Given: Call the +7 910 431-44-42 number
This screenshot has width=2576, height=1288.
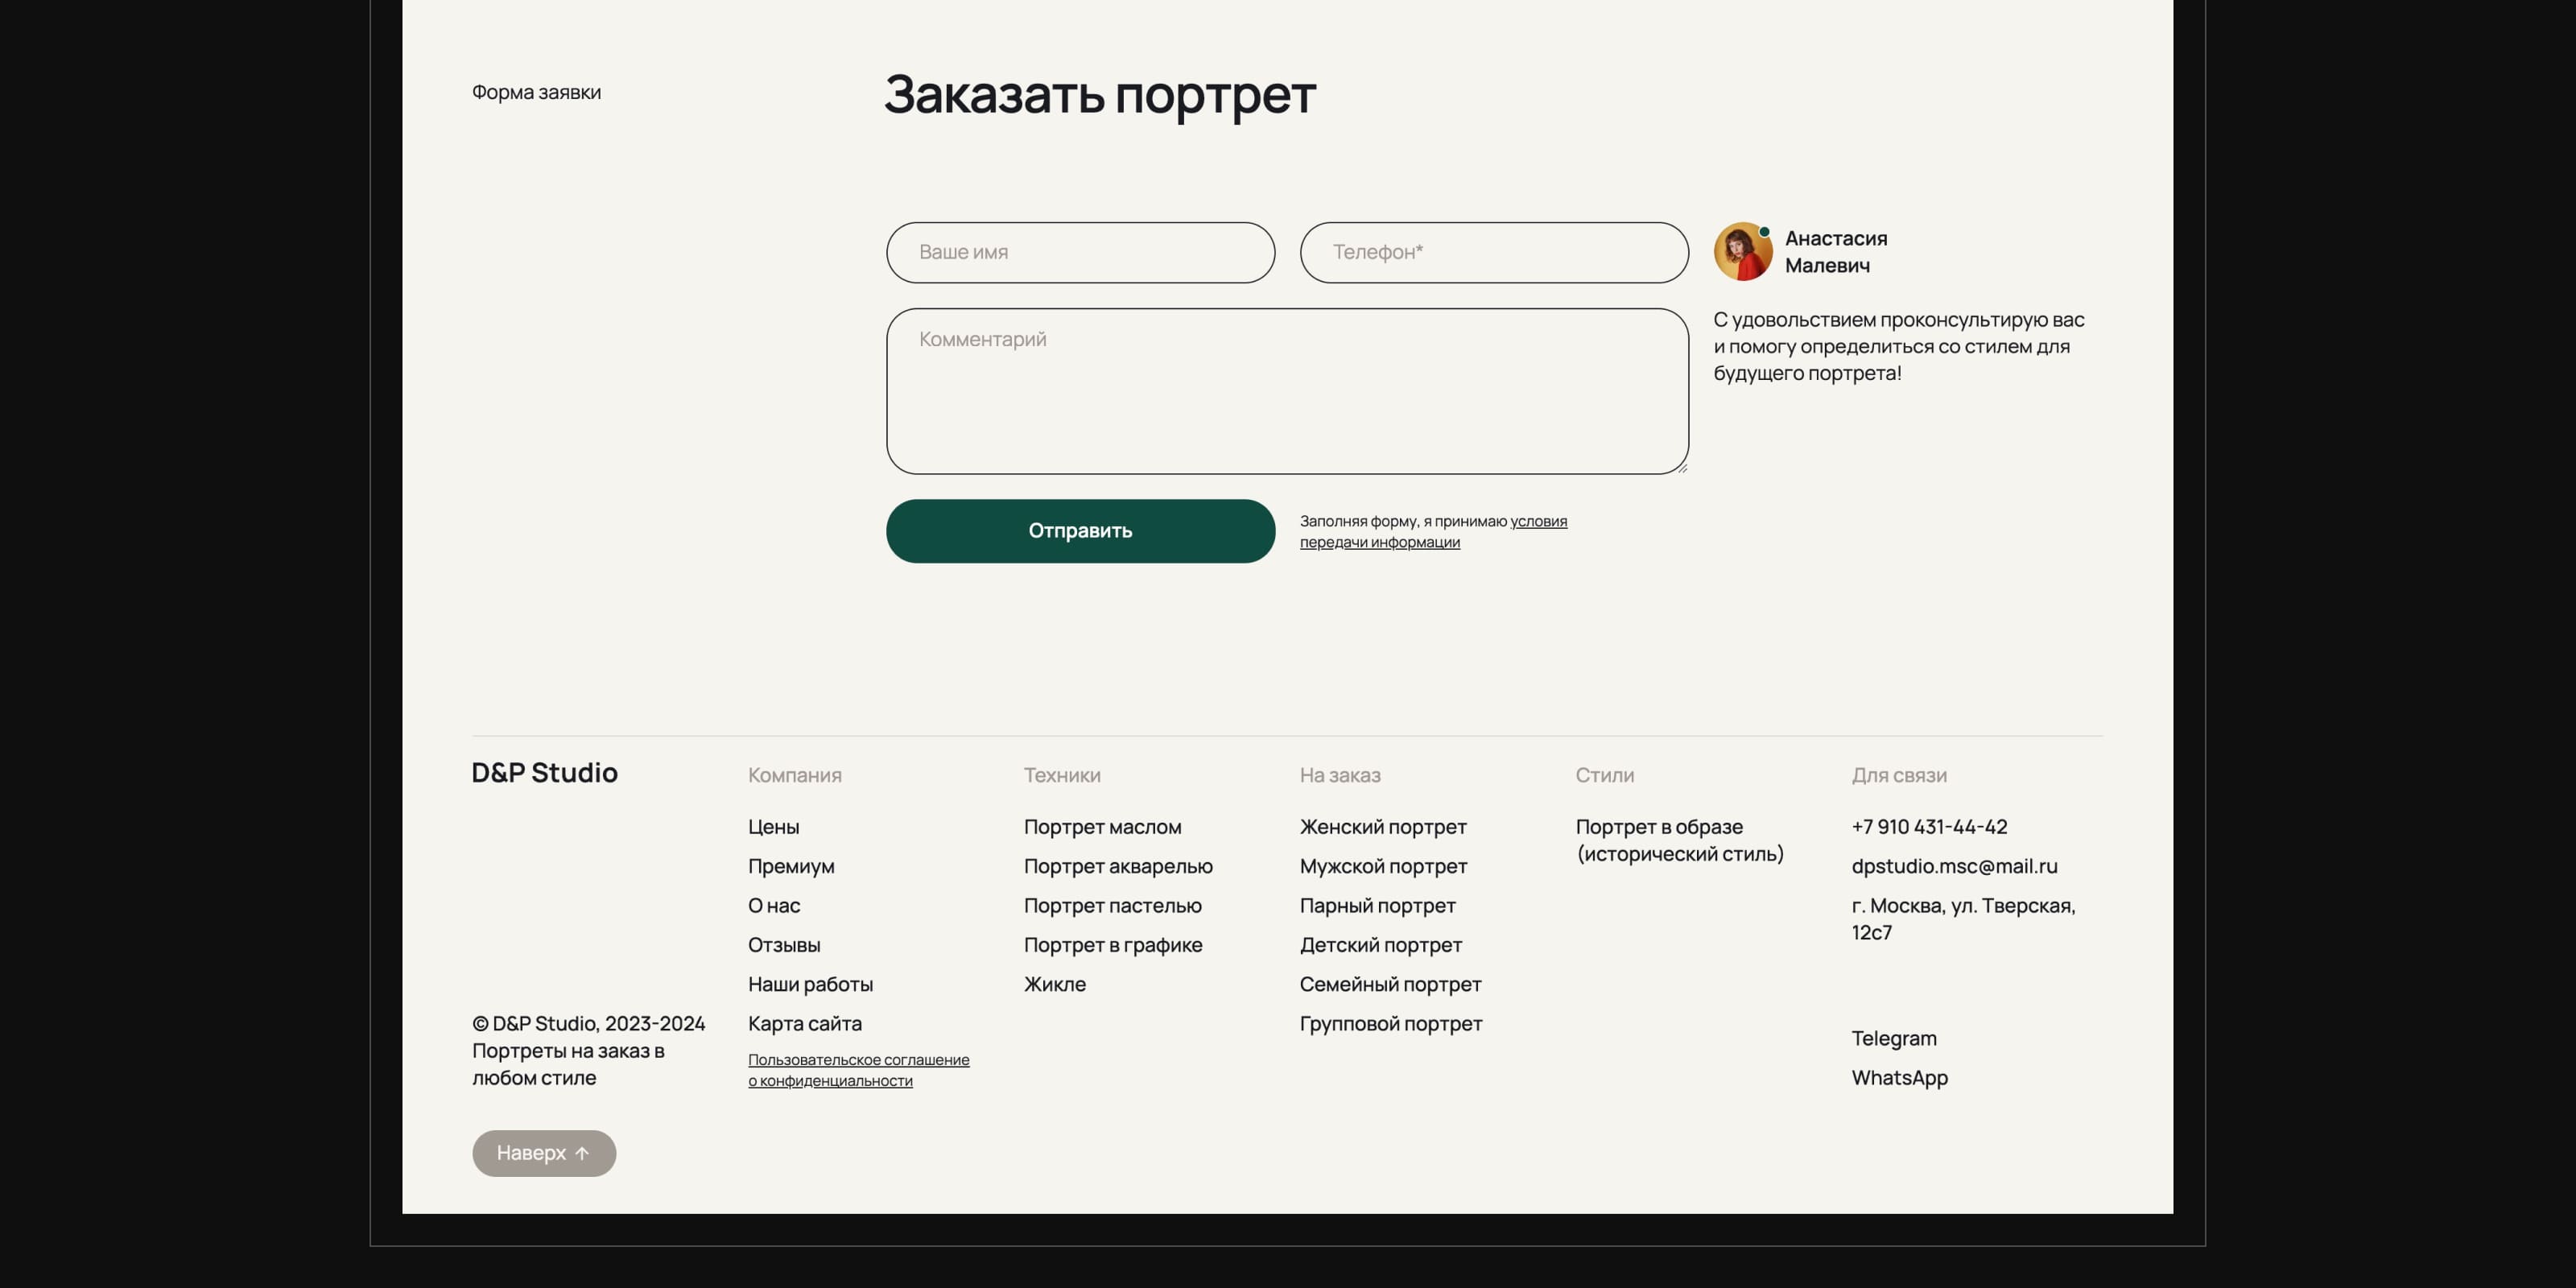Looking at the screenshot, I should click(1928, 827).
